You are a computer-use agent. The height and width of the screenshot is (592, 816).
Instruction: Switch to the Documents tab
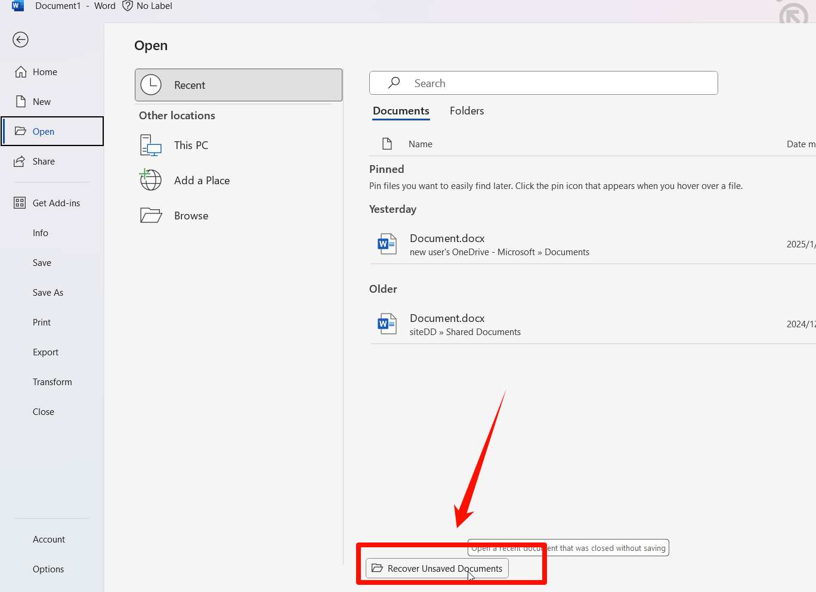point(401,111)
